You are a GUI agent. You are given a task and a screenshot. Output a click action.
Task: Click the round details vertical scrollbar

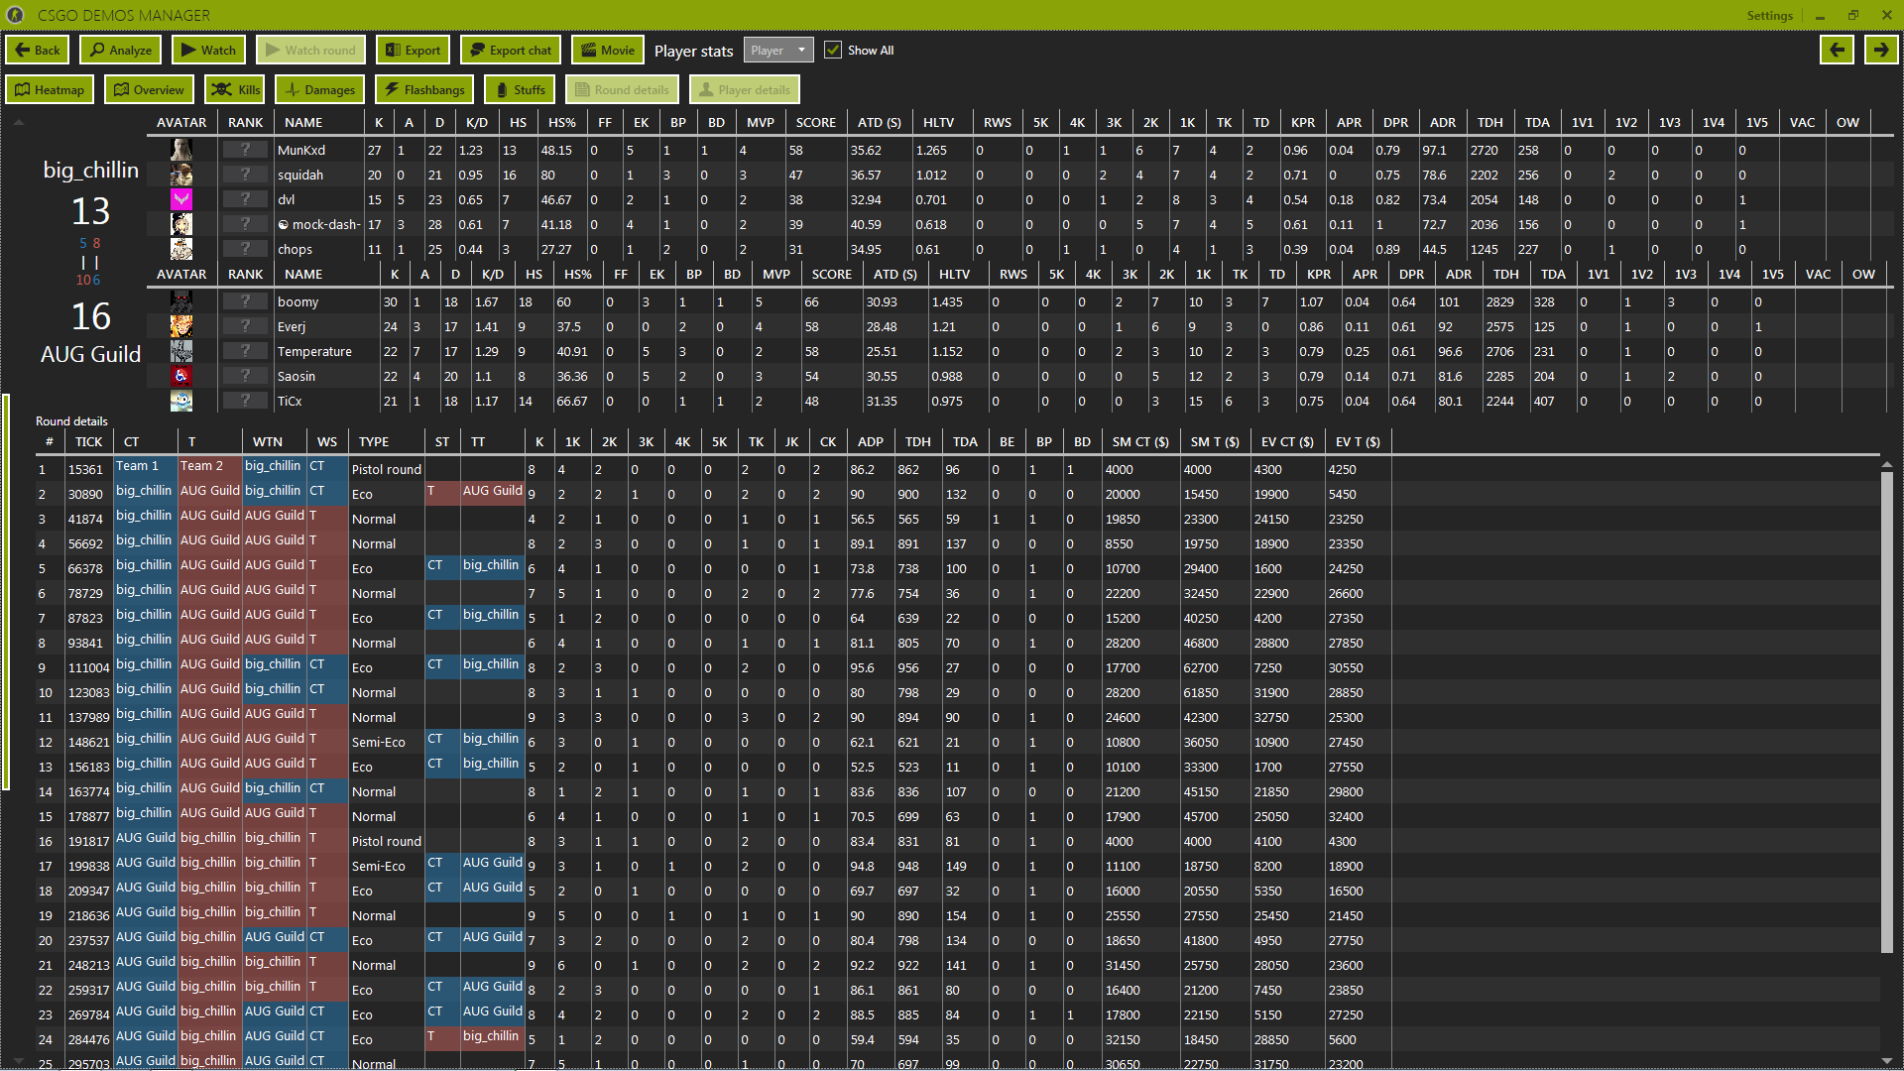(x=1887, y=712)
